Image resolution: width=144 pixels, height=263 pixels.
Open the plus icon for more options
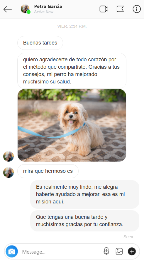point(132,252)
